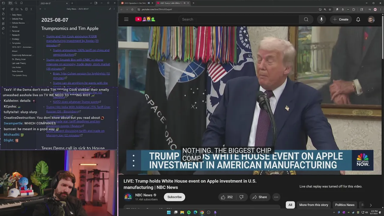Open link about Tim Cook $100B investment
384x216 pixels.
point(72,41)
